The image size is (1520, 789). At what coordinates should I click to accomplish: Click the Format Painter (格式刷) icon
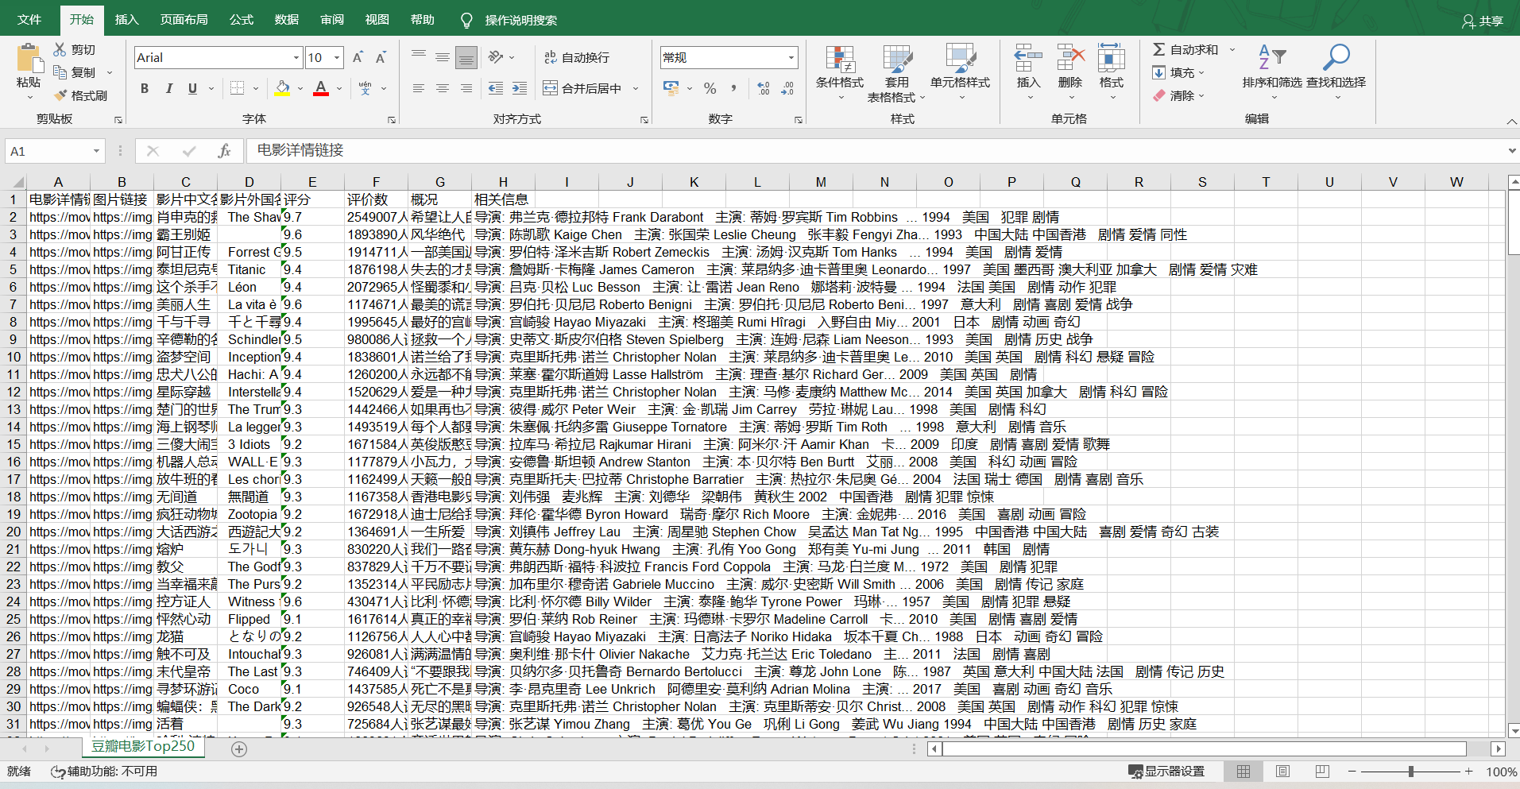60,95
